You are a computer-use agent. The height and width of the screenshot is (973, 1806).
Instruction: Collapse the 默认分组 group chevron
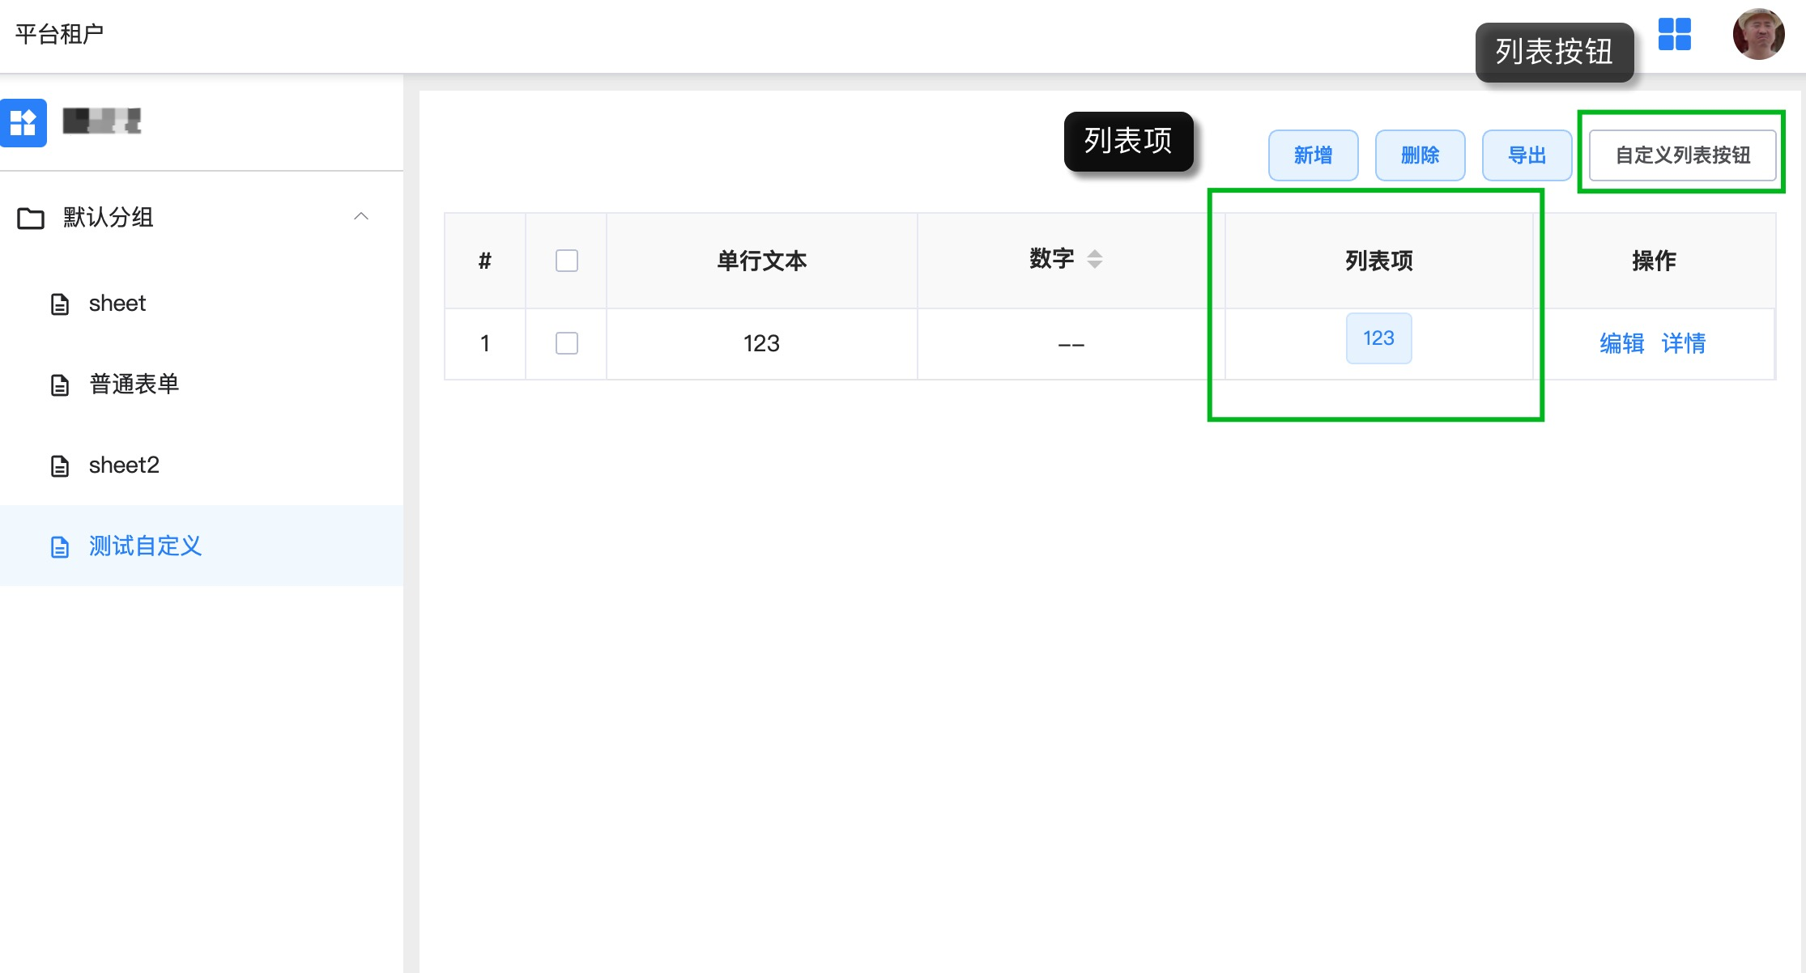[x=361, y=216]
